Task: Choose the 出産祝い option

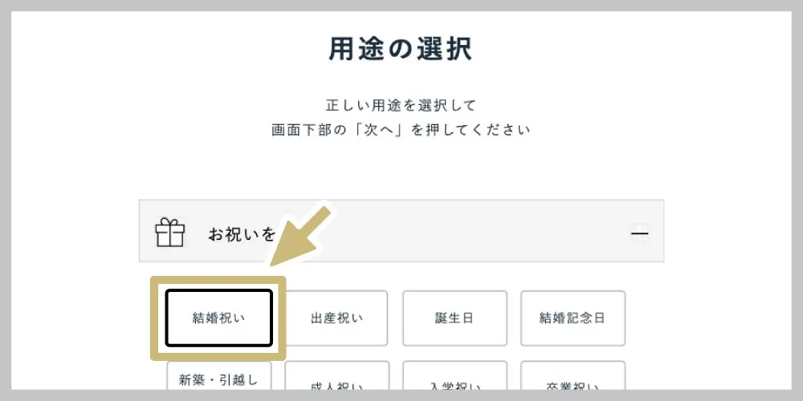Action: (336, 318)
